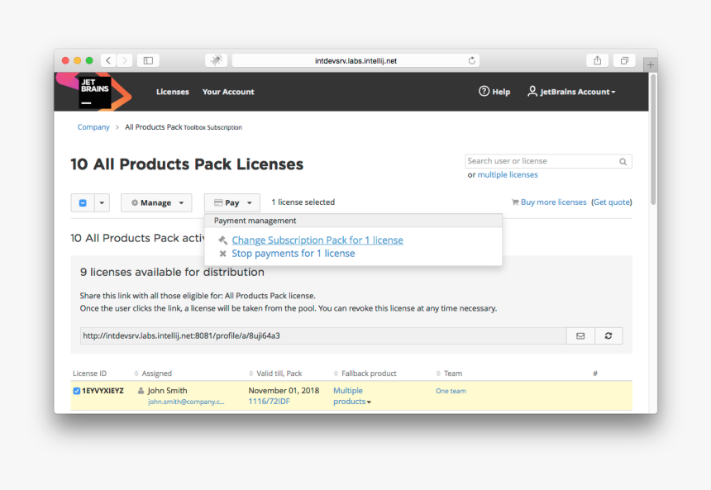Click the gear icon on the Manage button
This screenshot has width=711, height=490.
134,202
